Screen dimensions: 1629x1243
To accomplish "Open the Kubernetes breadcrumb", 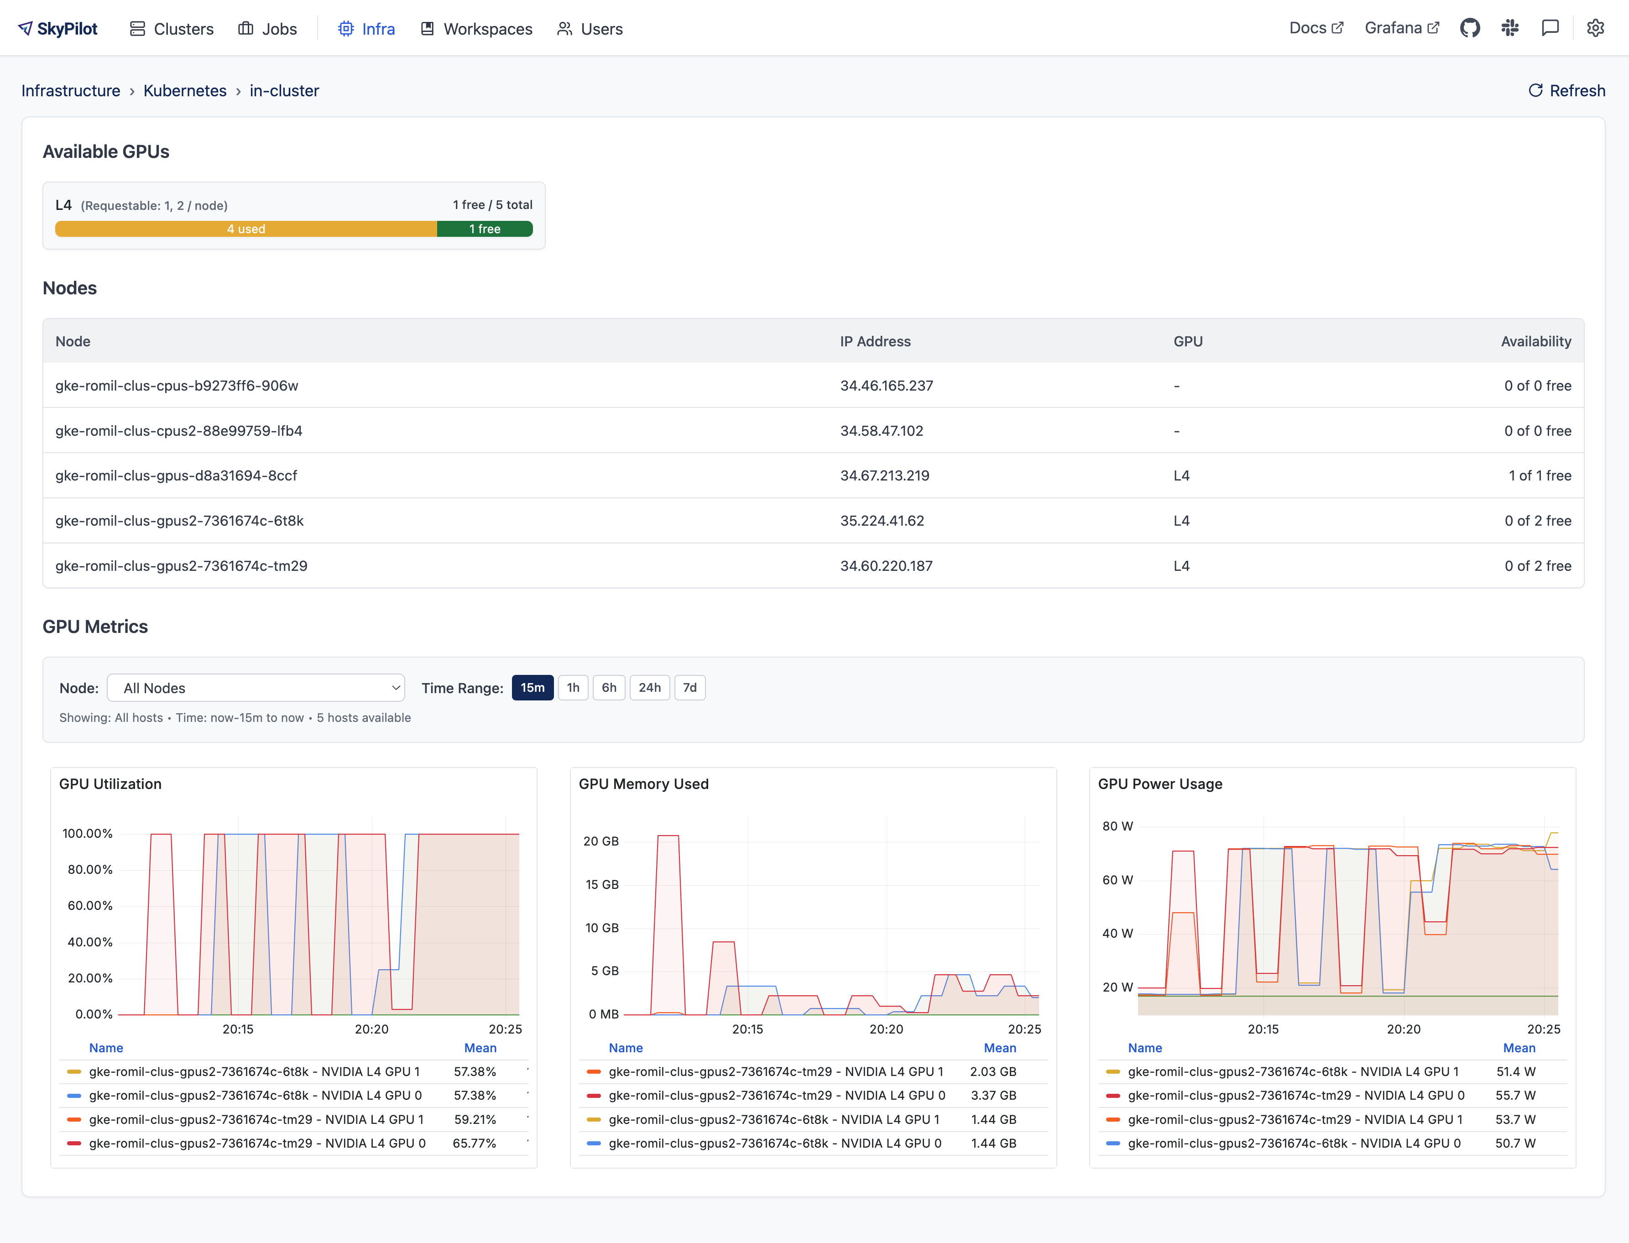I will point(185,90).
